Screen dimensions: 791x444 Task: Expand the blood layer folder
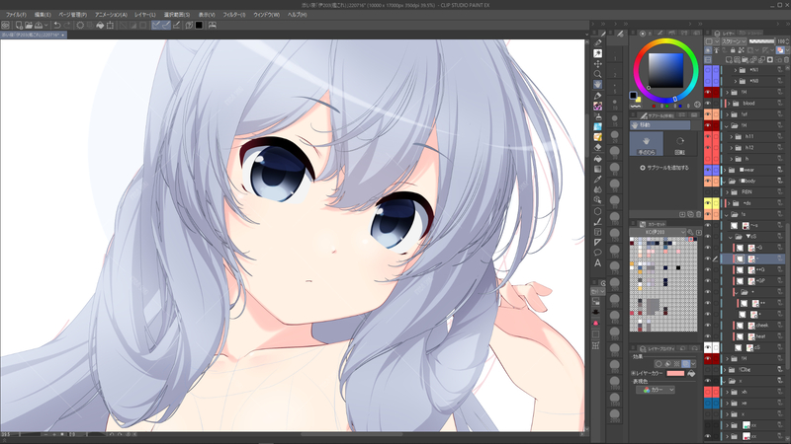pyautogui.click(x=727, y=104)
